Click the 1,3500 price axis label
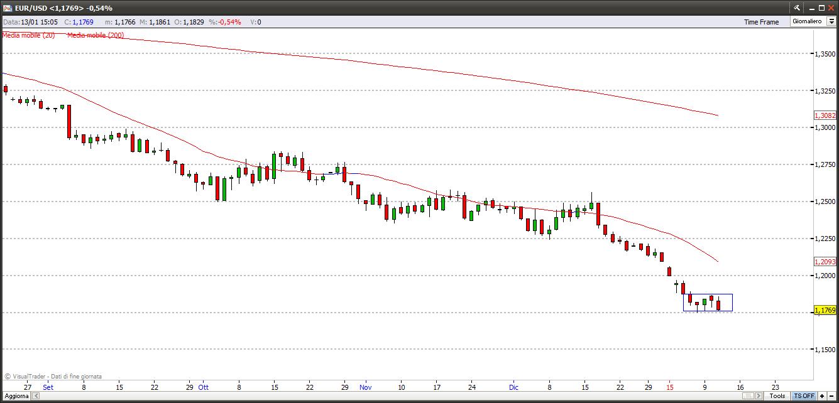 pyautogui.click(x=825, y=54)
